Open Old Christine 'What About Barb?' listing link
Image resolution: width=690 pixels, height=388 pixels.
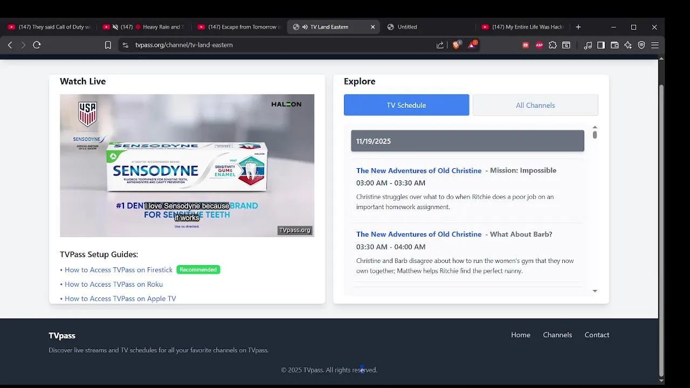(419, 234)
